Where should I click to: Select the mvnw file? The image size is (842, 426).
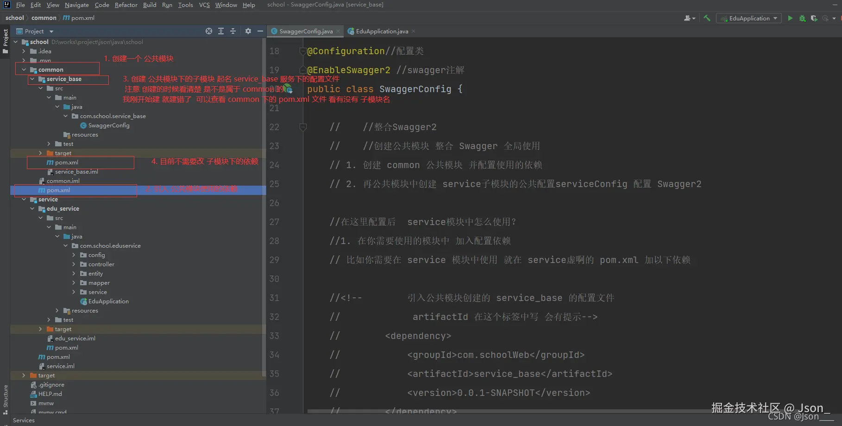[x=42, y=403]
